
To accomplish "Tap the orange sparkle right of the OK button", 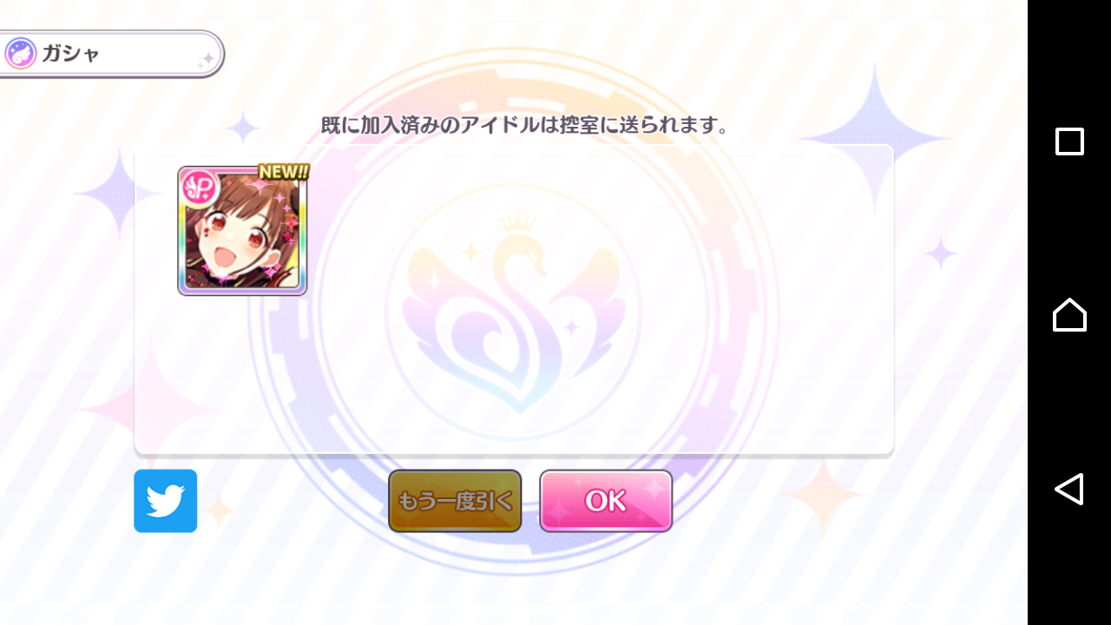I will pos(822,497).
